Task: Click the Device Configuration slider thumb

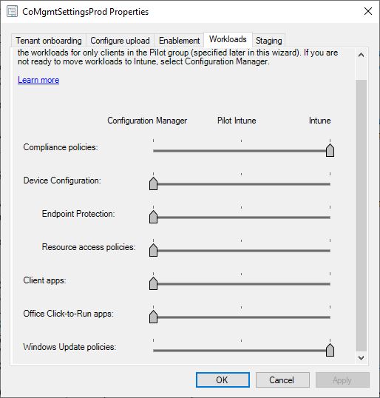Action: pos(153,183)
